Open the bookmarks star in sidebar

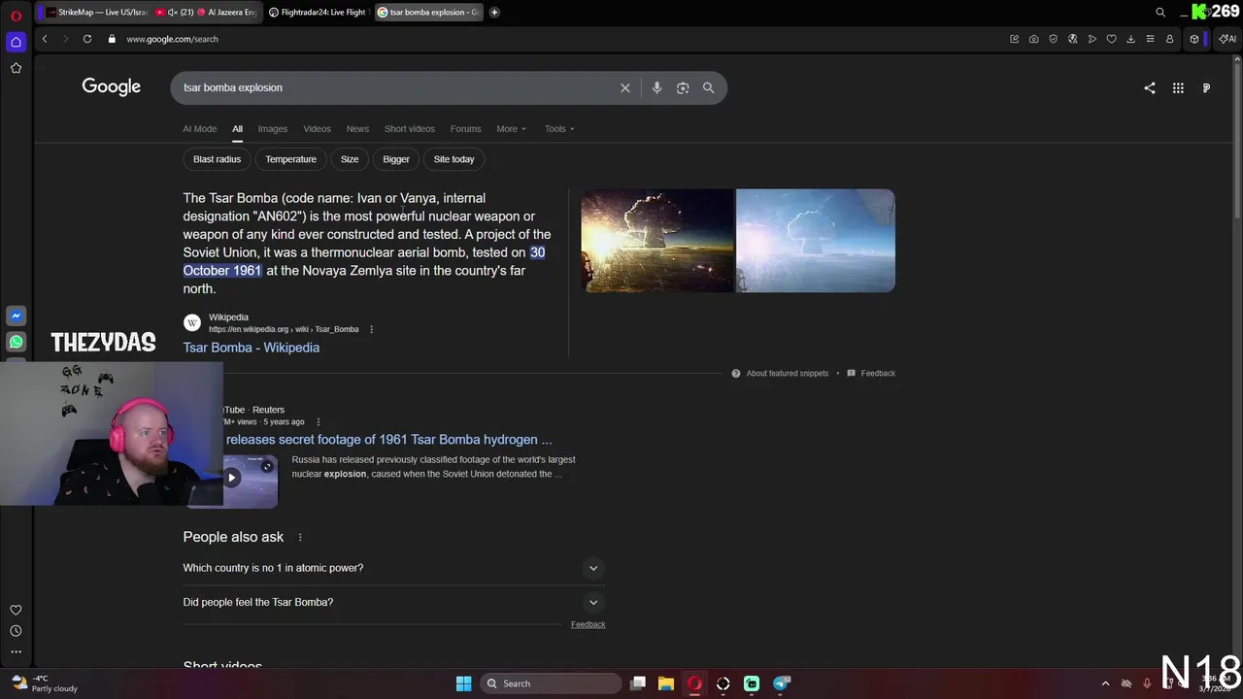point(16,68)
